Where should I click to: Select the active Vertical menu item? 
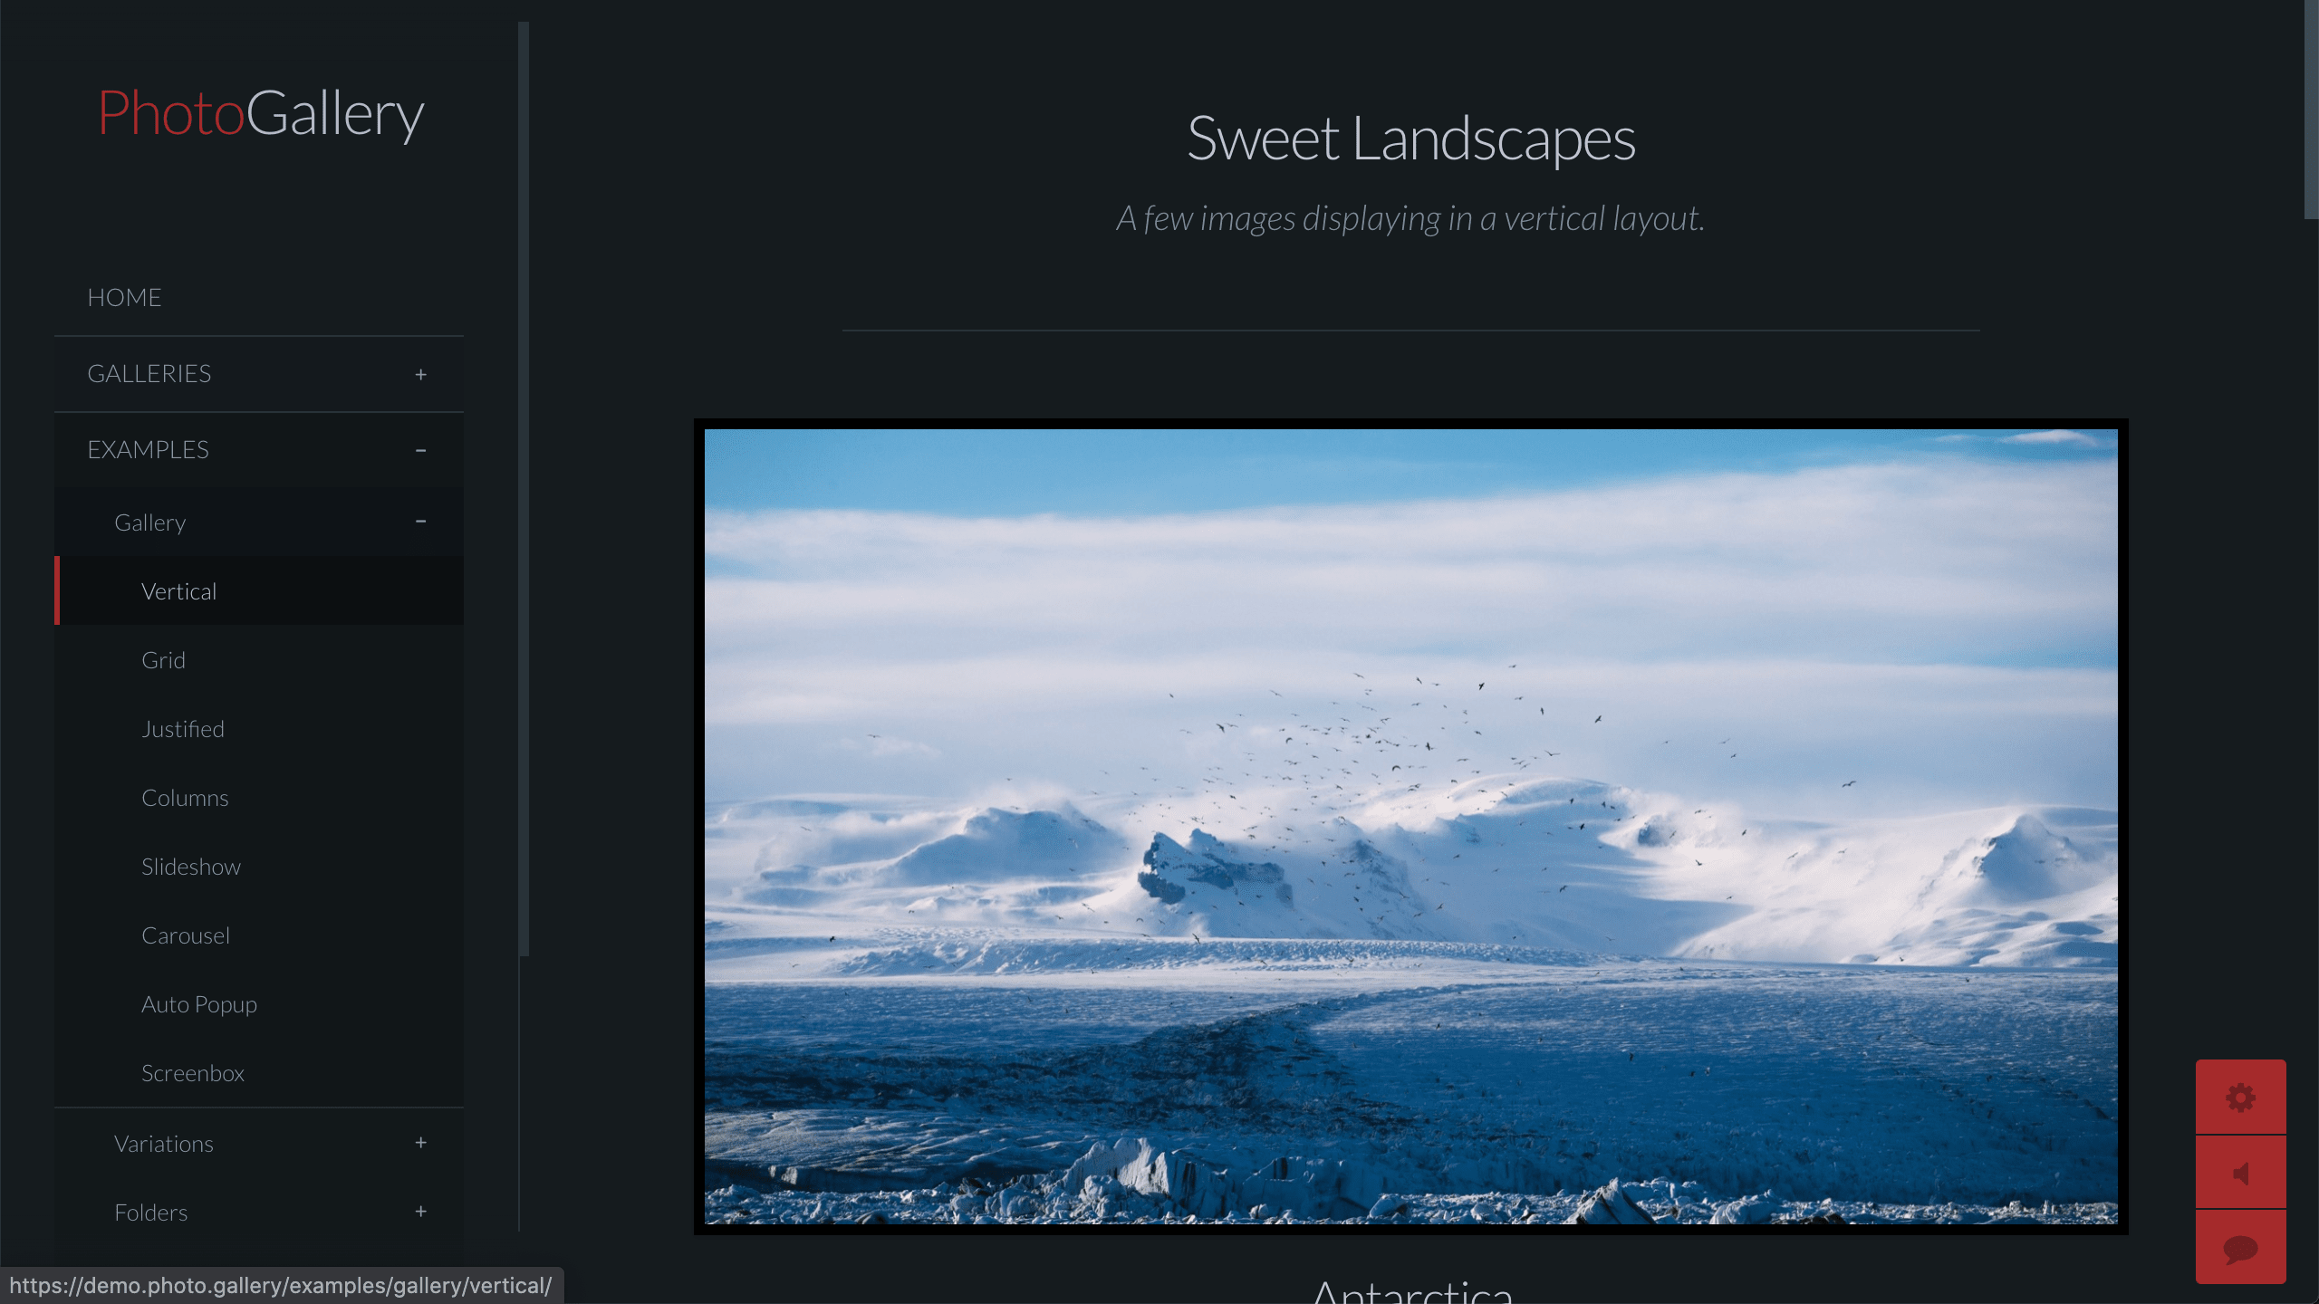pyautogui.click(x=259, y=591)
